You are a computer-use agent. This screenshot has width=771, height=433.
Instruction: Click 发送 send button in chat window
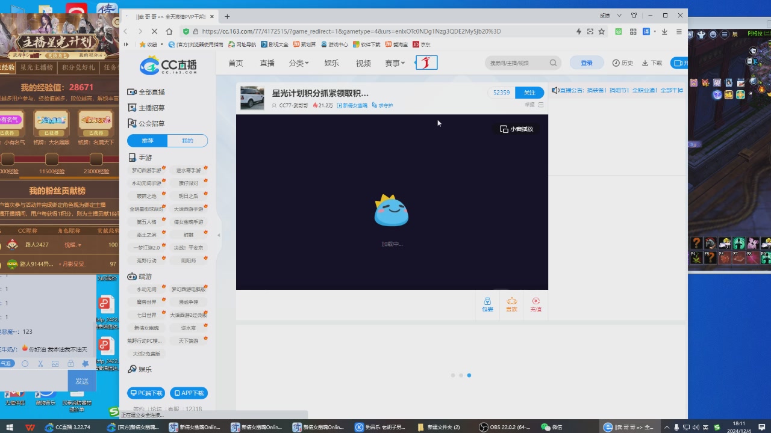82,381
